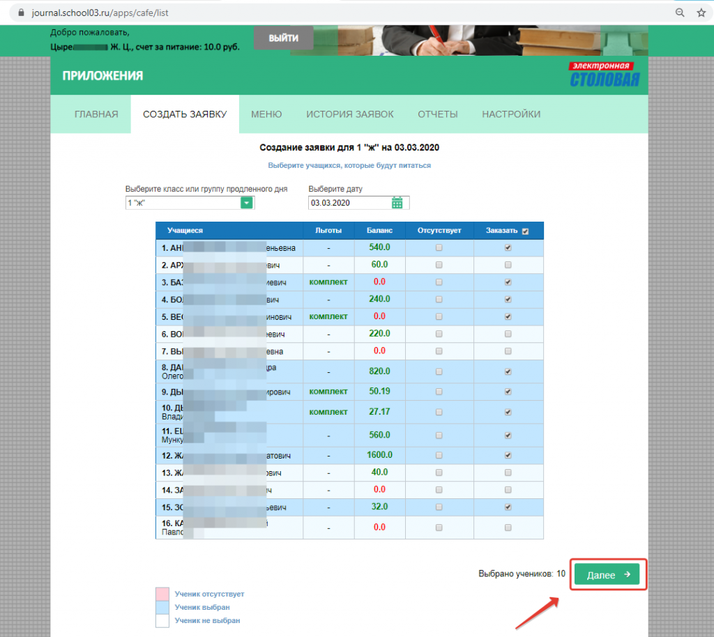714x637 pixels.
Task: Open the class selection dropdown showing 1 'ж'
Action: coord(245,202)
